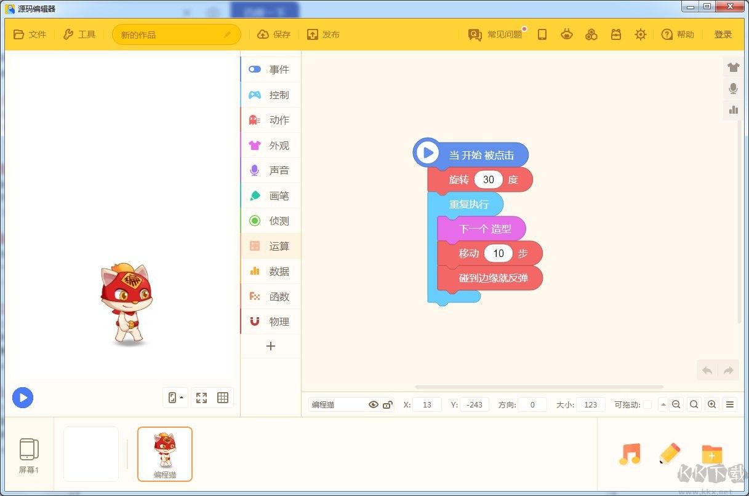The height and width of the screenshot is (496, 749).
Task: Select 屏幕1 screen icon
Action: (x=29, y=456)
